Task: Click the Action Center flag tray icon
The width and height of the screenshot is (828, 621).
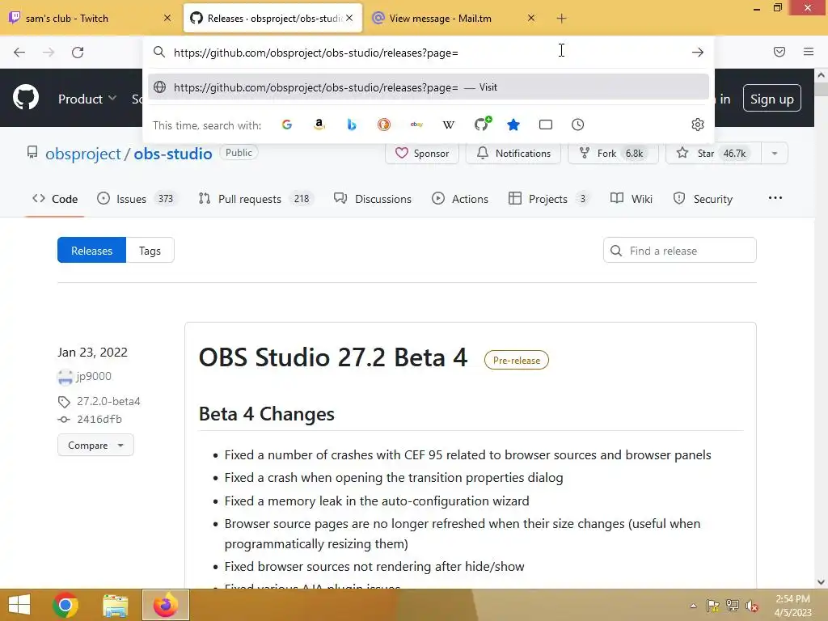Action: click(712, 606)
